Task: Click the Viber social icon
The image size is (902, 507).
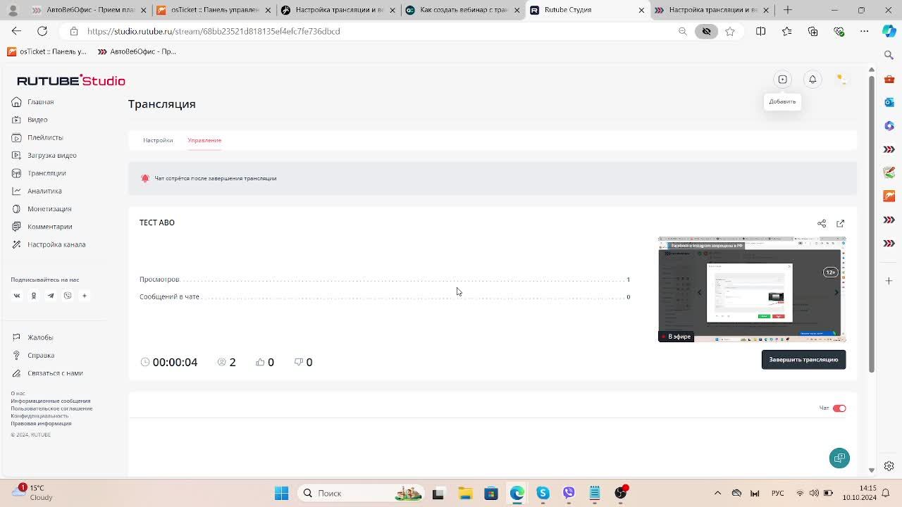Action: point(68,296)
